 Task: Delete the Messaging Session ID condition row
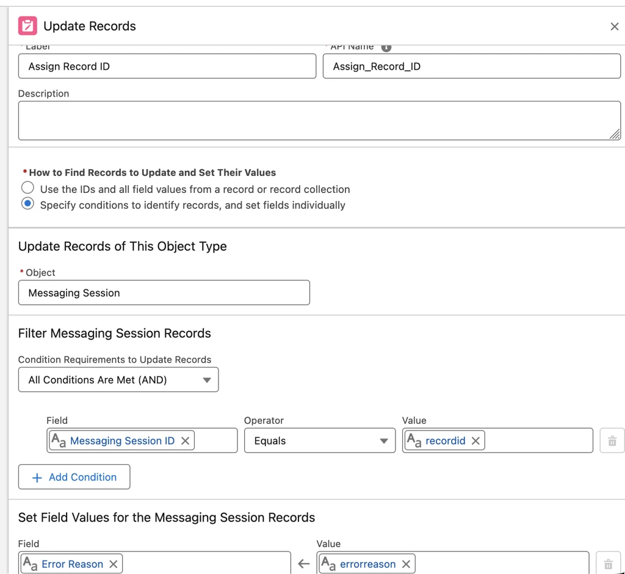tap(612, 441)
